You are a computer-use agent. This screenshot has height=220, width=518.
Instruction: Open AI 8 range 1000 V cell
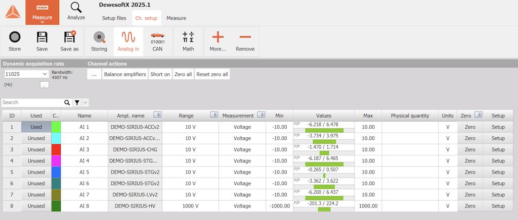[190, 206]
